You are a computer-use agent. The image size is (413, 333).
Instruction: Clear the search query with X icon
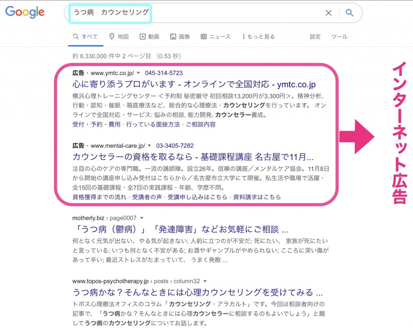(x=328, y=12)
